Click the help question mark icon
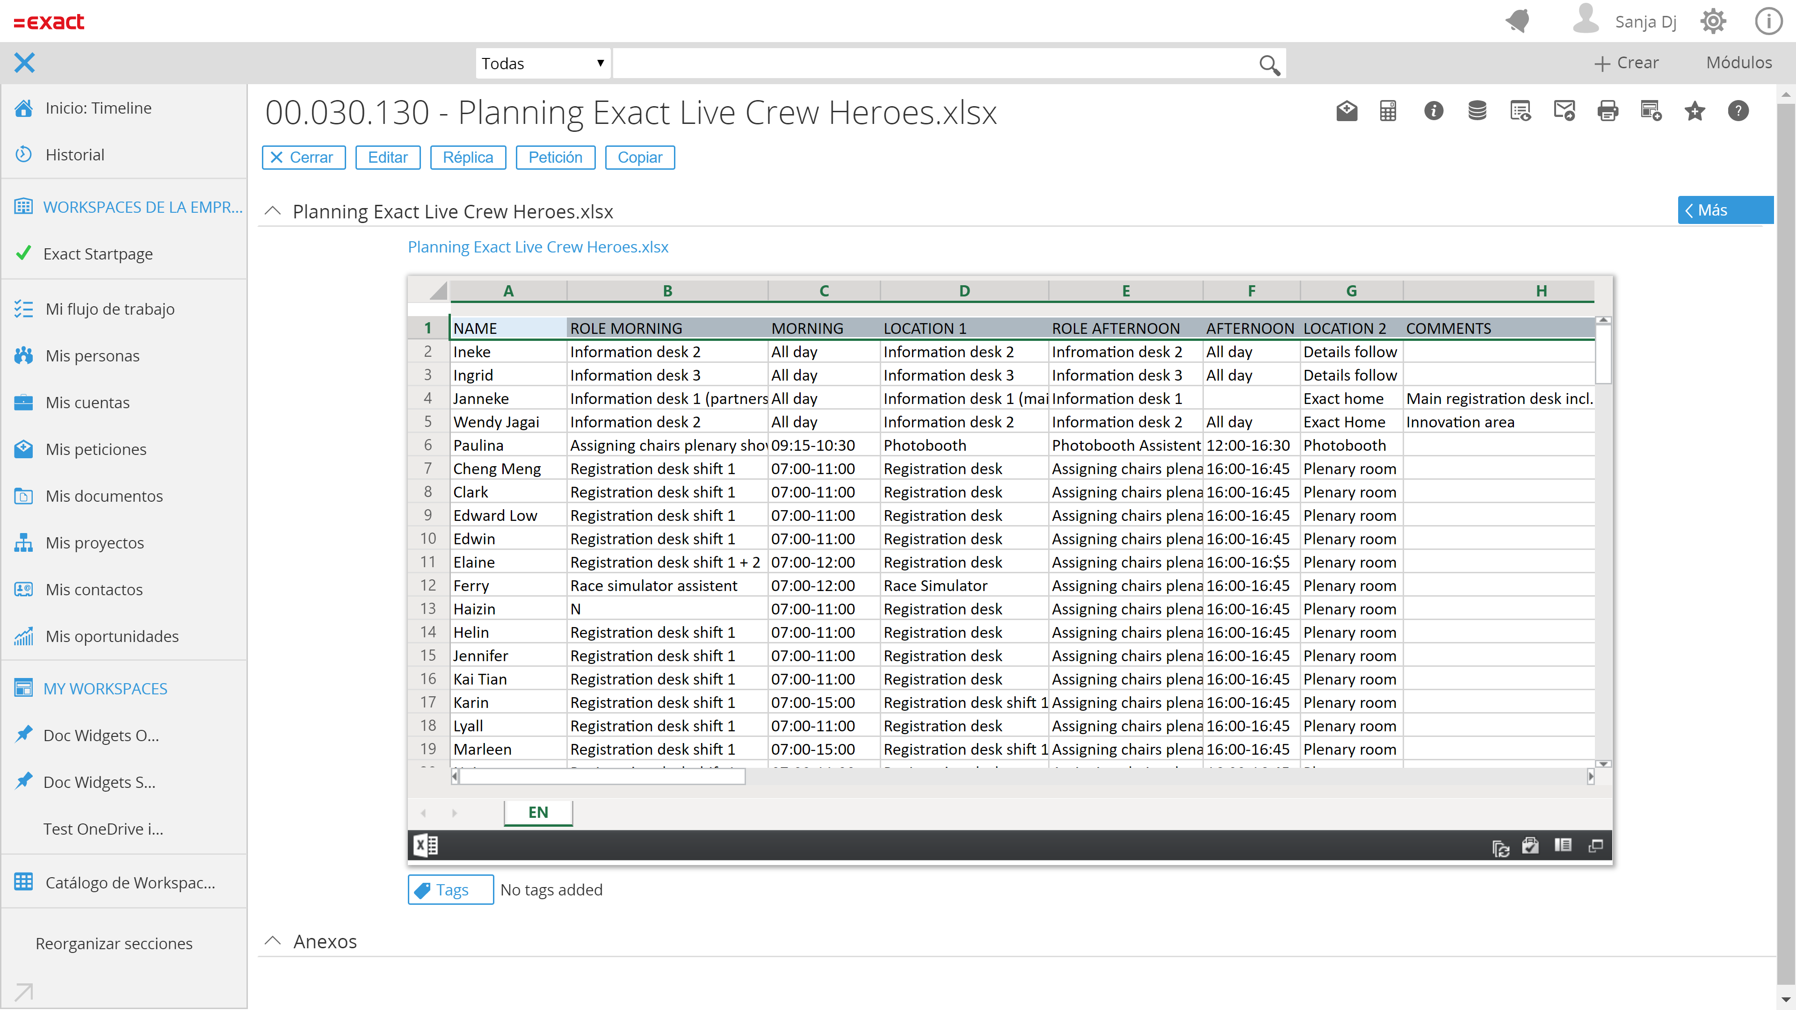 1738,111
